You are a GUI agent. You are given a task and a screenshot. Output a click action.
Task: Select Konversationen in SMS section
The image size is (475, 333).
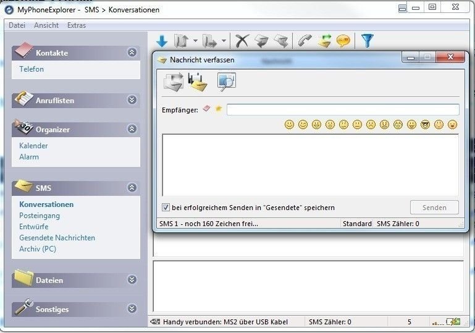click(46, 204)
